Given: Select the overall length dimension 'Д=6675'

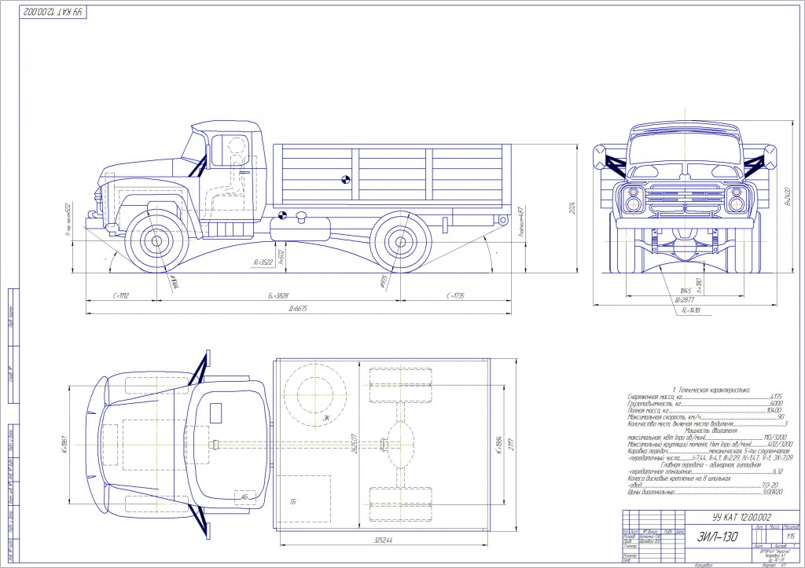Looking at the screenshot, I should tap(297, 309).
